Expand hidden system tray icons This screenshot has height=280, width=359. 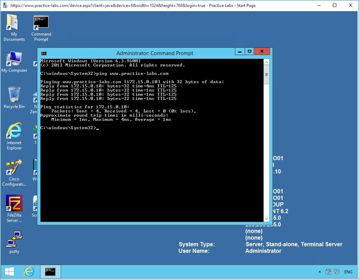(320, 272)
